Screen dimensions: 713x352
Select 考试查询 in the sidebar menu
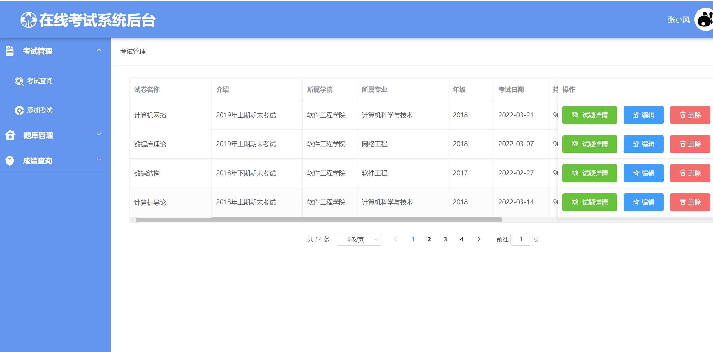tap(39, 81)
